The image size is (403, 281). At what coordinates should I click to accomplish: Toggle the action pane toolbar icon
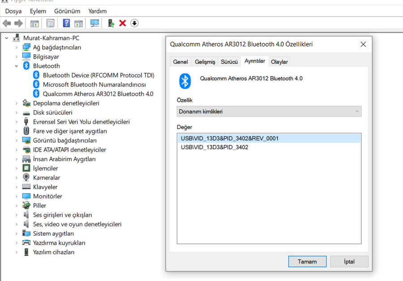click(x=79, y=23)
